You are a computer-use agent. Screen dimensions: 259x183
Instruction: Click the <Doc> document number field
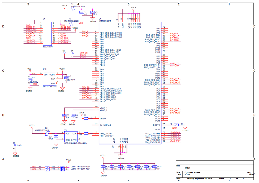[x=187, y=174]
